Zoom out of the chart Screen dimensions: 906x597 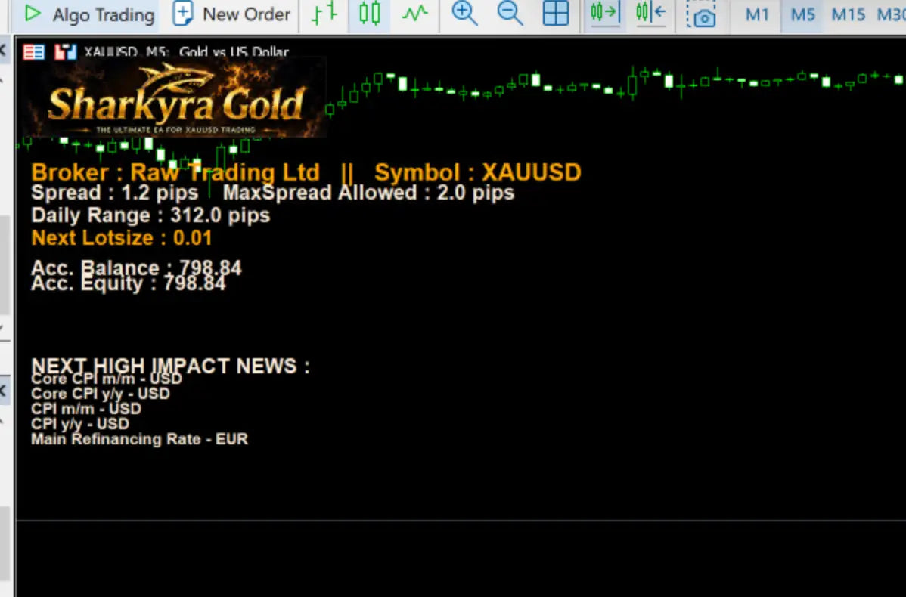coord(510,14)
